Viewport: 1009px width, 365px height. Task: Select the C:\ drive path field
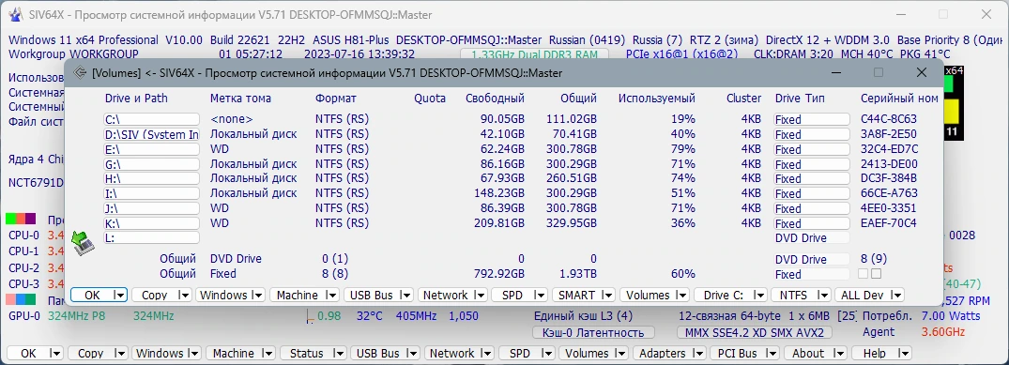(x=151, y=119)
